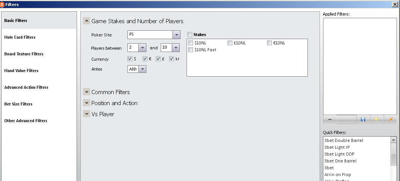Switch to Bet Size Filters tab

[18, 104]
